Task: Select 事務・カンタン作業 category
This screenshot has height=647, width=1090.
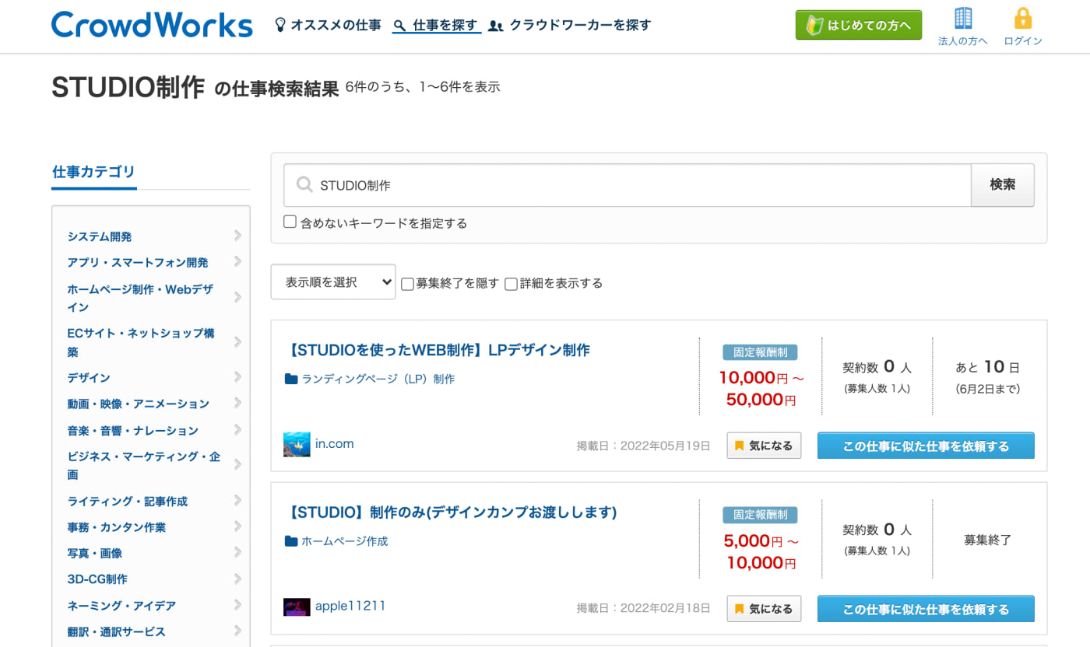Action: 117,527
